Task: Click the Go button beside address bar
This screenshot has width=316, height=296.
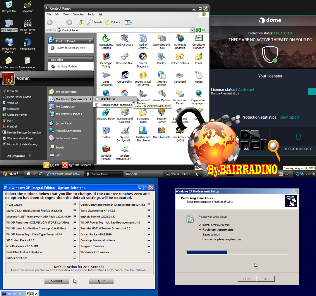Action: tap(201, 30)
